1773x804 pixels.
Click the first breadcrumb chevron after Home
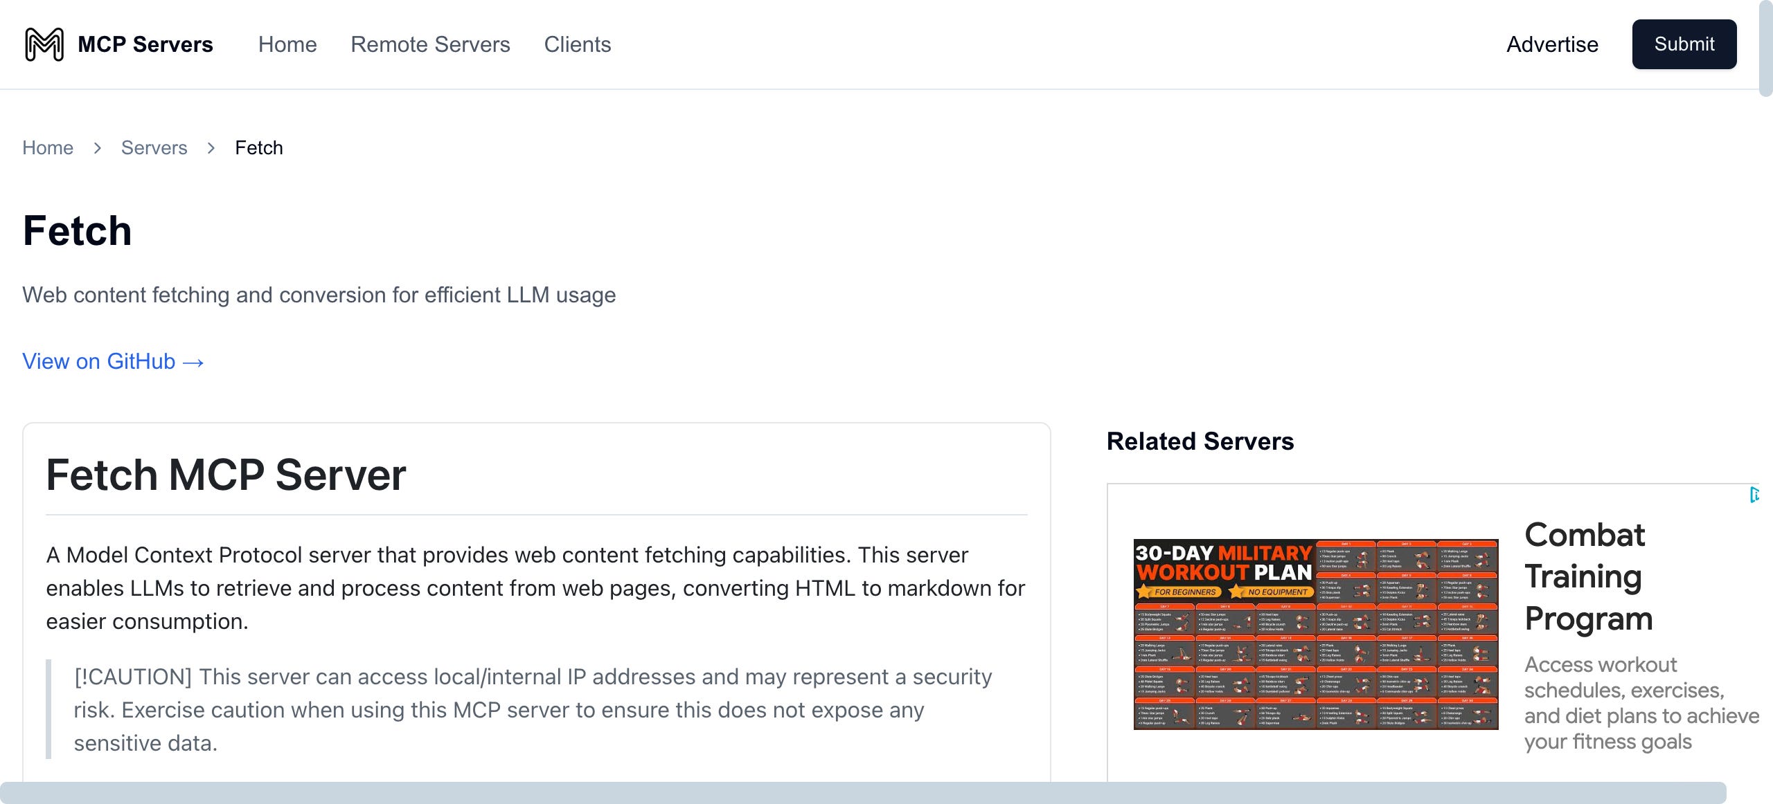[98, 148]
